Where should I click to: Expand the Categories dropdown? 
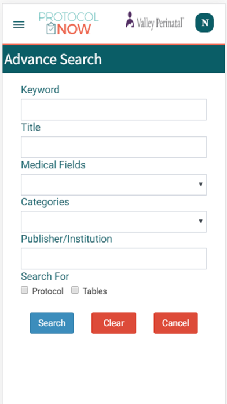(x=113, y=222)
